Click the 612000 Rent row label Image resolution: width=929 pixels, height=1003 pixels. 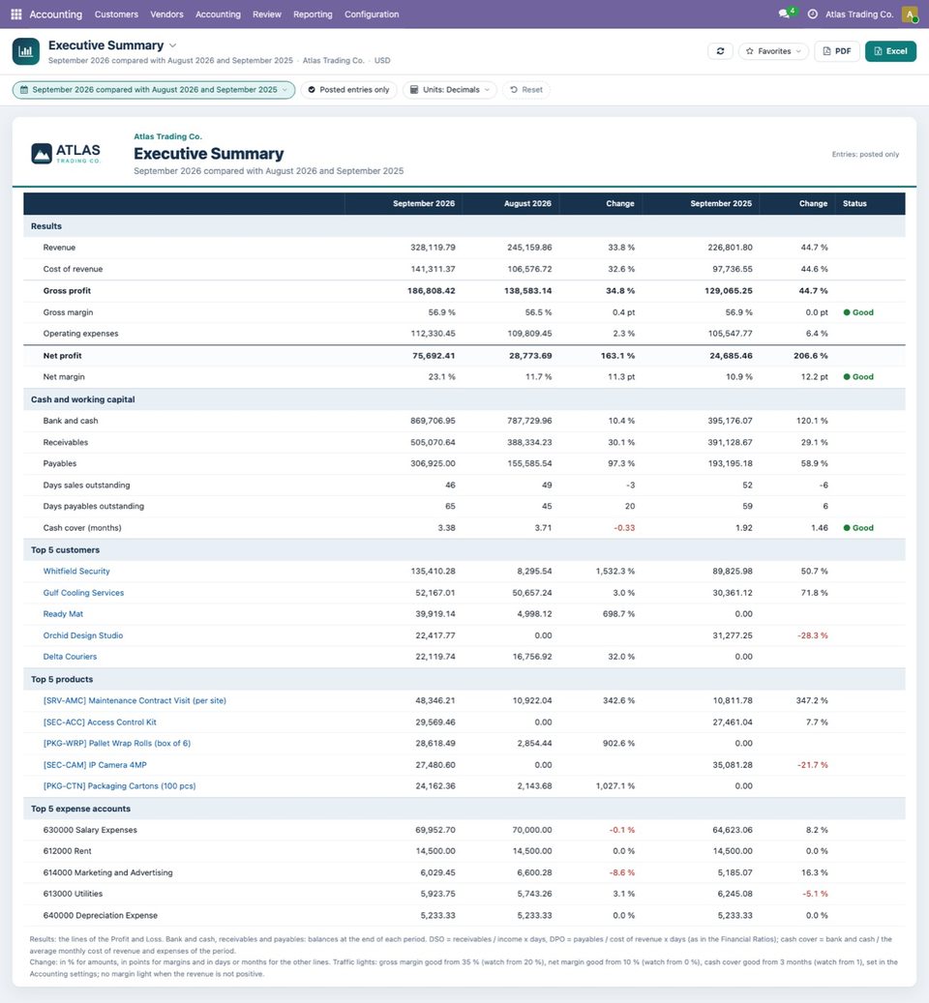[x=67, y=851]
